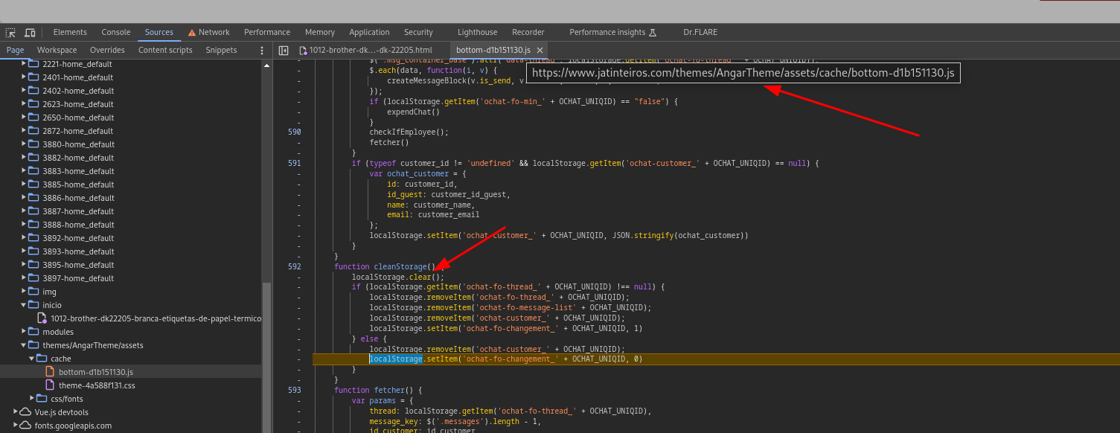
Task: Hide the navigator sidebar panel icon
Action: tap(284, 51)
